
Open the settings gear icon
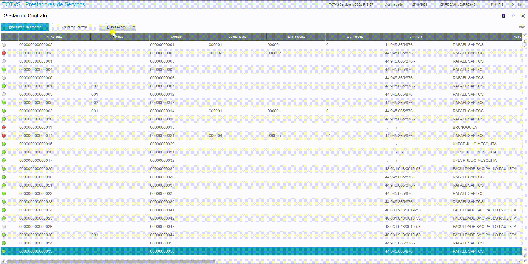[x=513, y=16]
